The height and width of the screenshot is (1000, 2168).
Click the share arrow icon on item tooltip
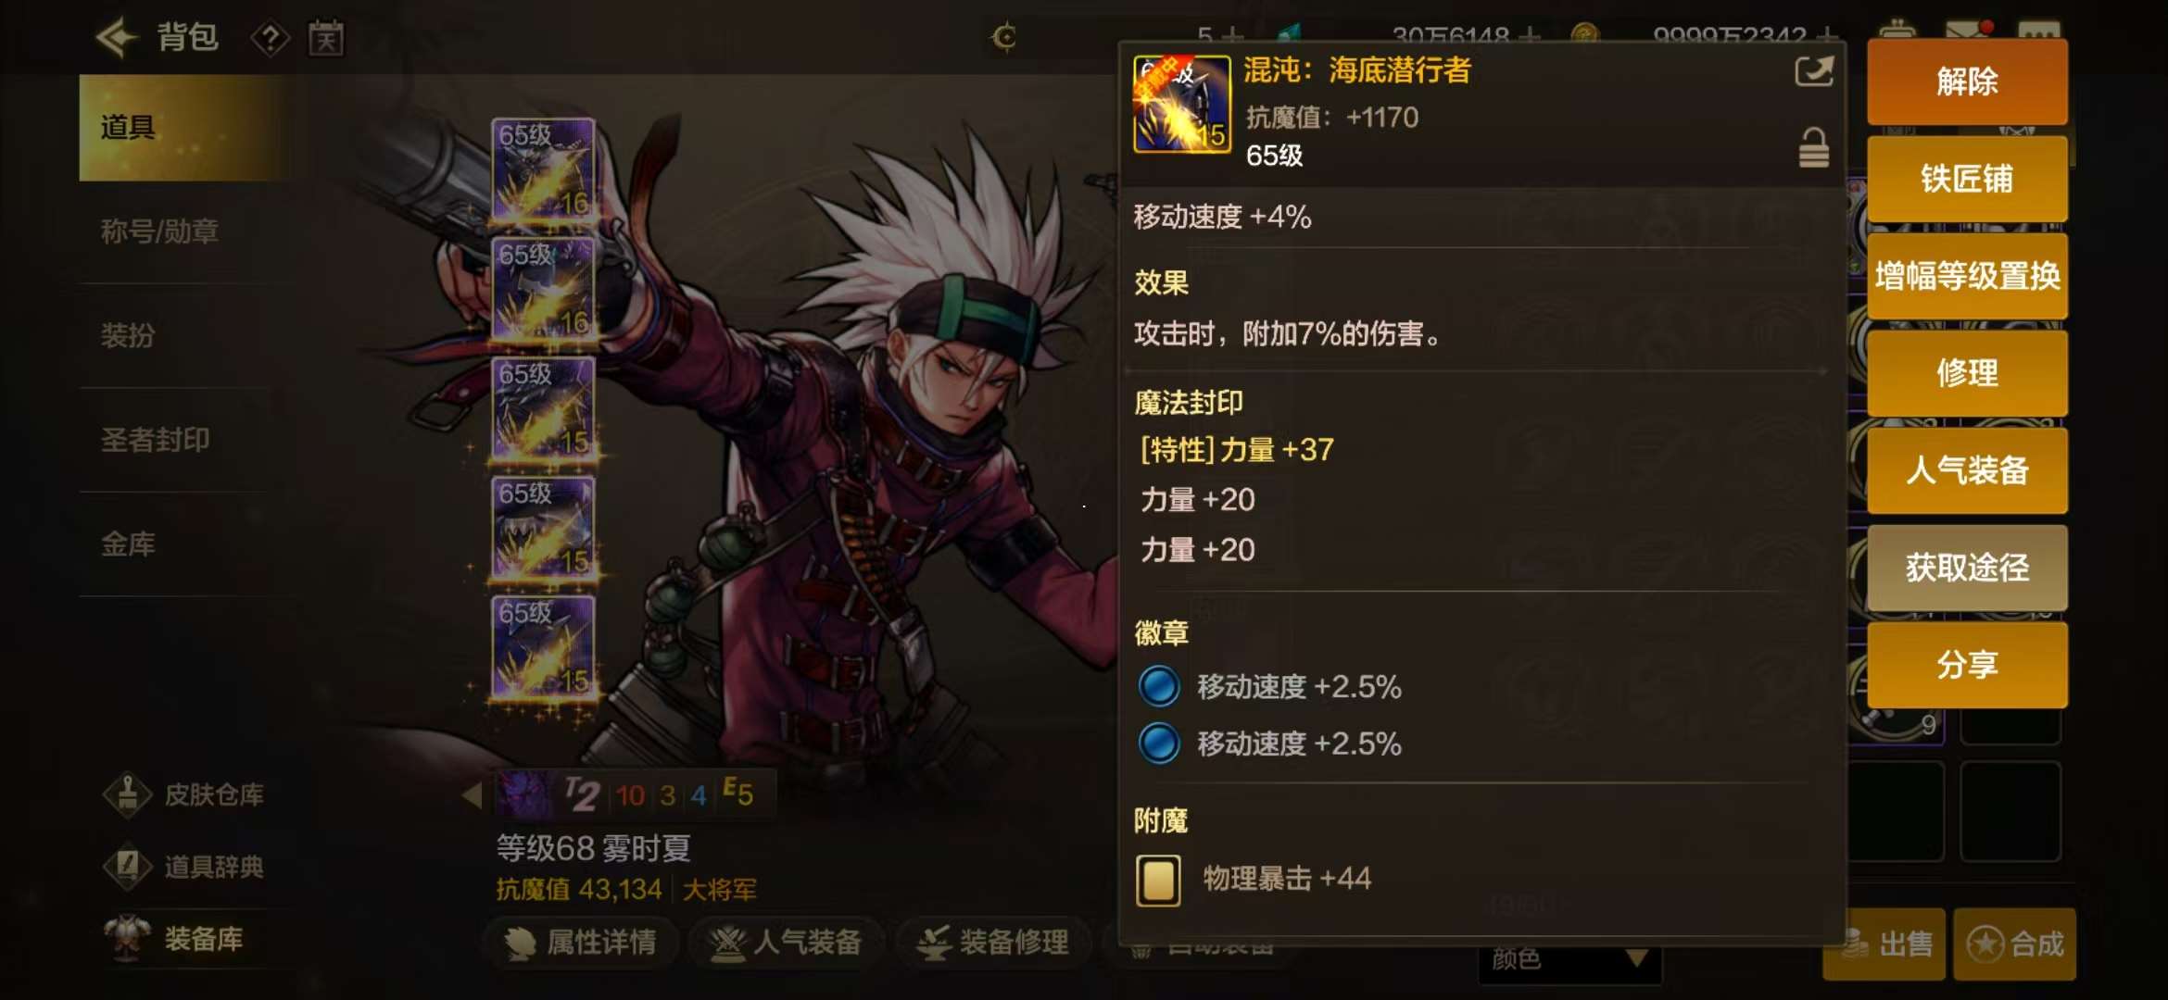1813,71
